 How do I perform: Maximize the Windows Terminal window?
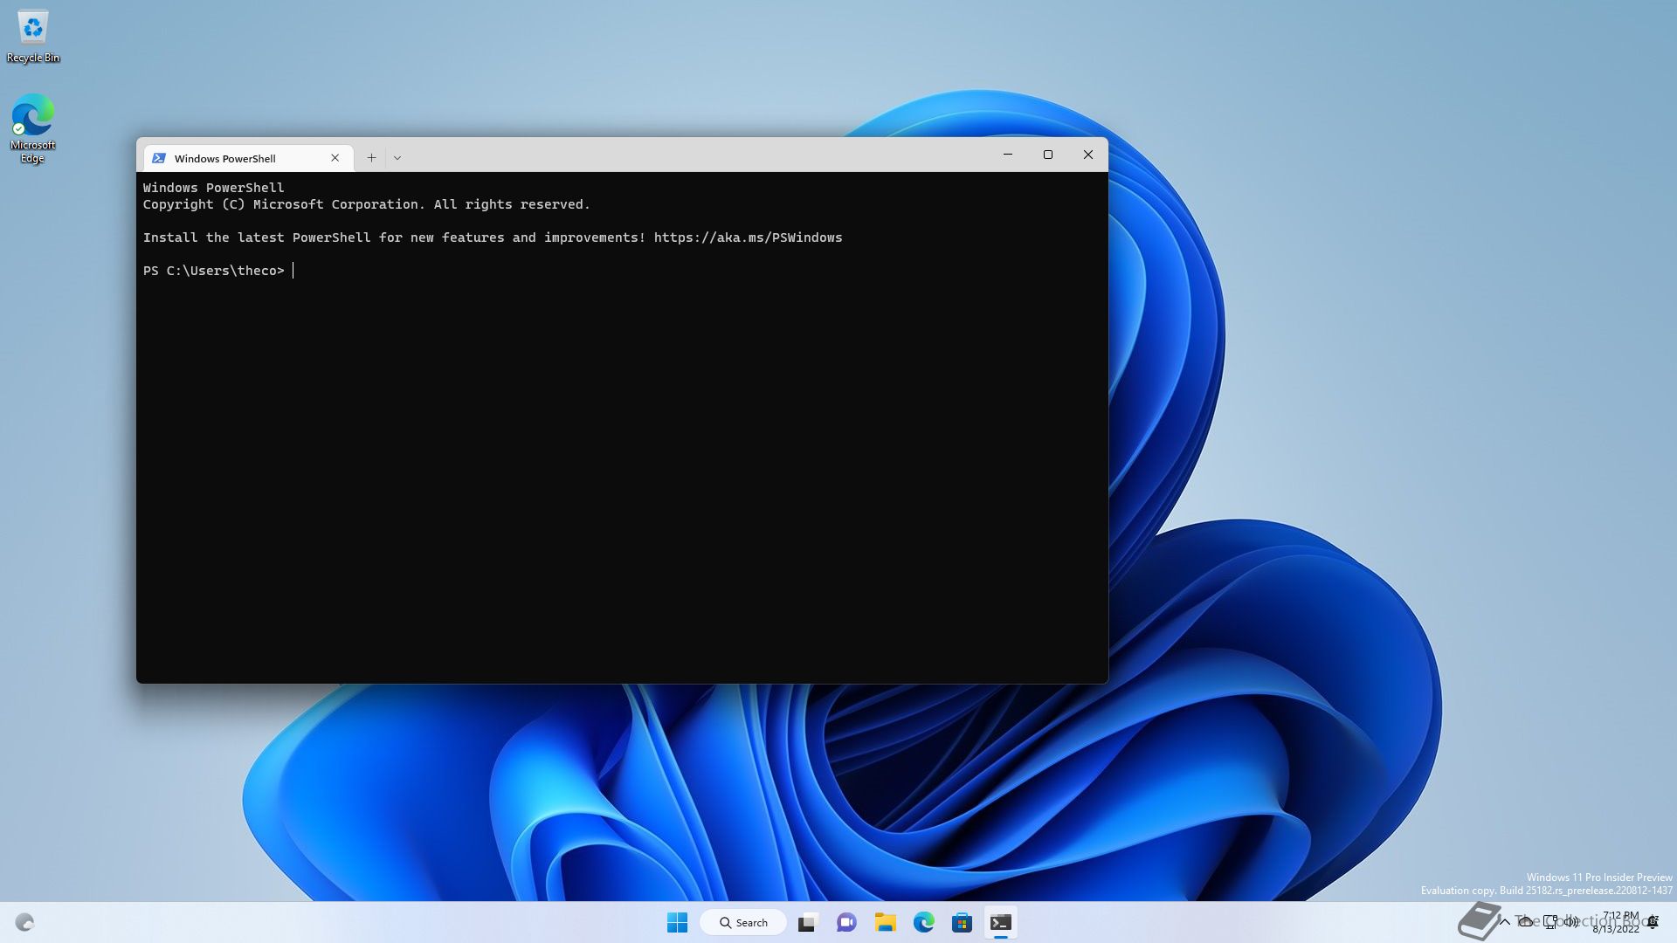(x=1048, y=155)
